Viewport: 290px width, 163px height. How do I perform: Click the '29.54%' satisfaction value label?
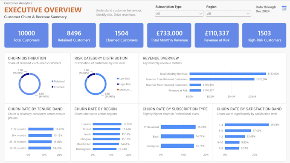click(x=275, y=125)
